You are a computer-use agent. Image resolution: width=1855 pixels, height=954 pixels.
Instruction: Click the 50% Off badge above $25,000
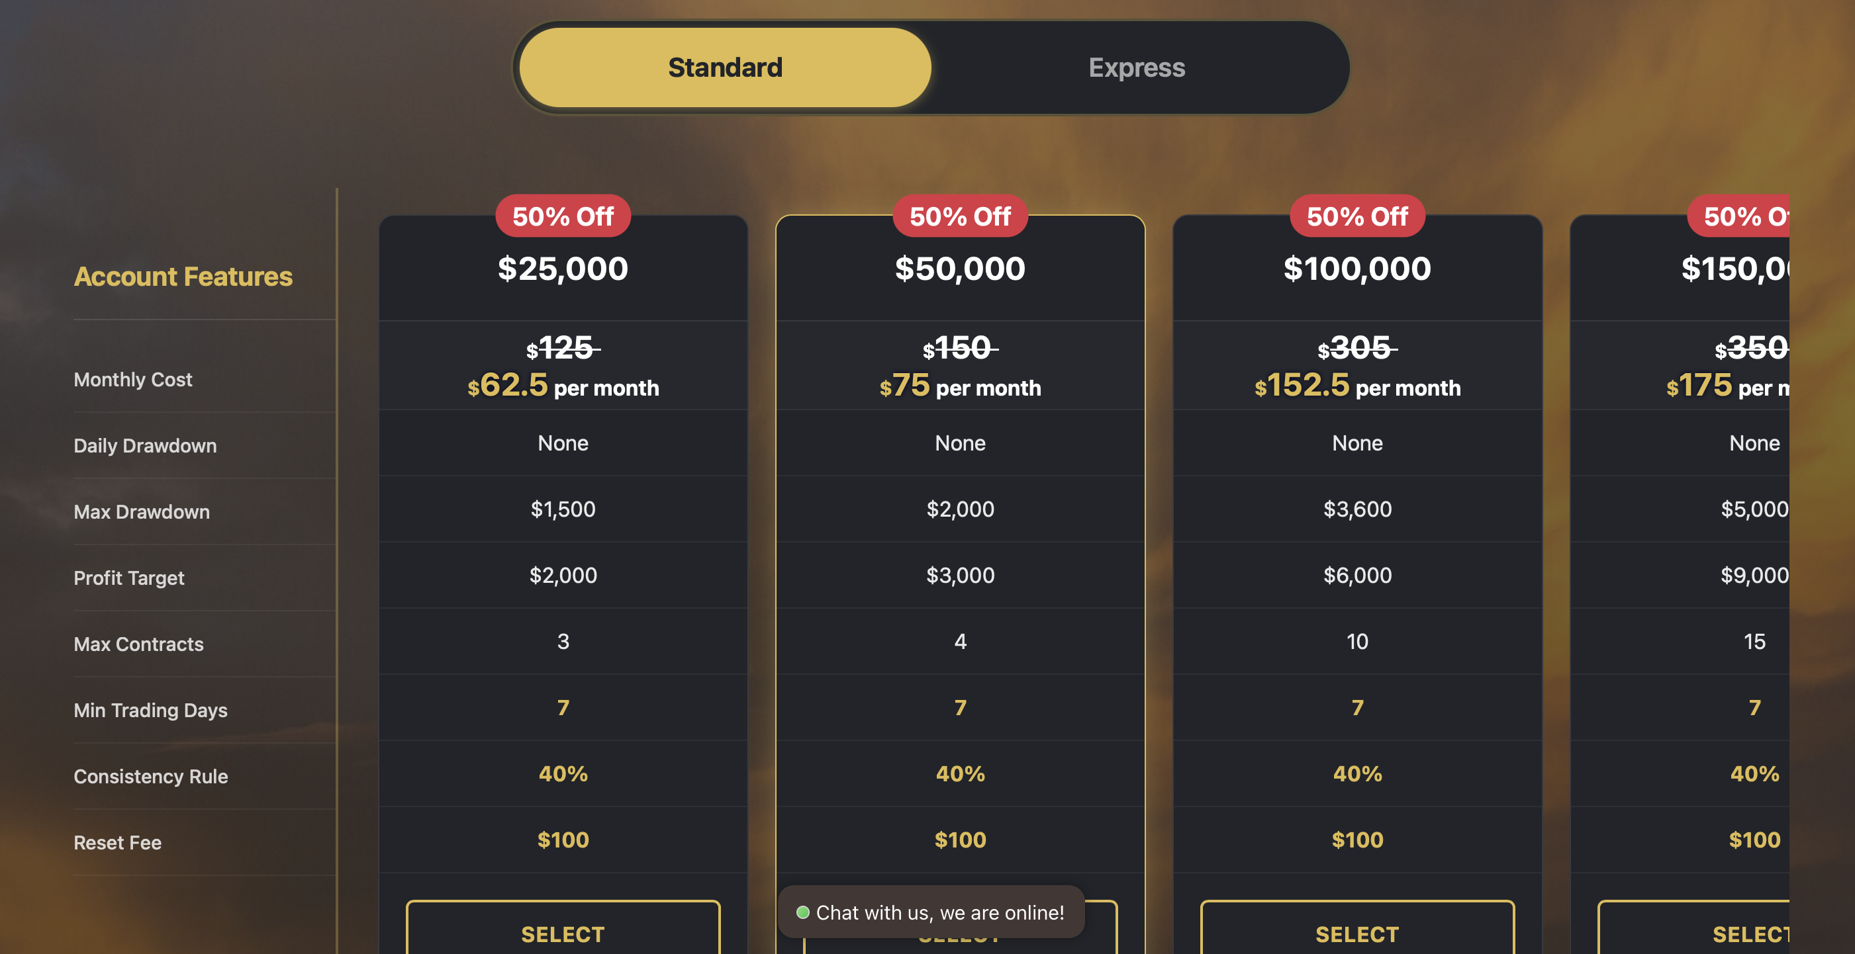pos(563,216)
